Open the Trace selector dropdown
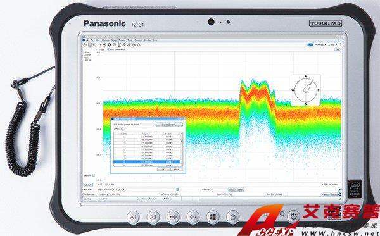 (100, 49)
